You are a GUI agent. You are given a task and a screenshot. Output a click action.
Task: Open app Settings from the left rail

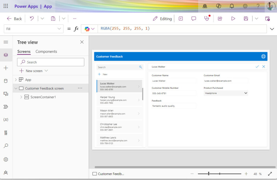[x=6, y=159]
